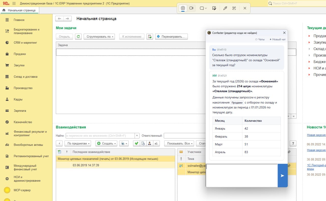The width and height of the screenshot is (326, 201).
Task: Open the По предметам dropdown
Action: [78, 143]
